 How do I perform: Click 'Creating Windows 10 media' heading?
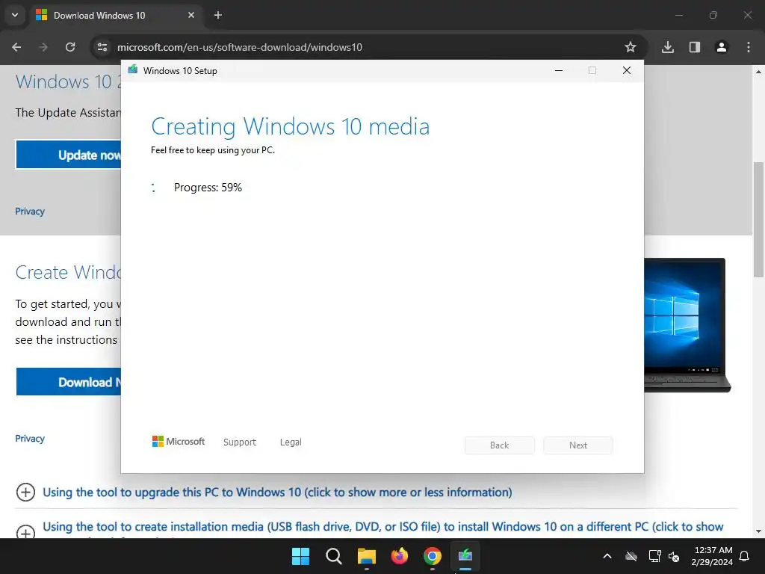tap(291, 127)
